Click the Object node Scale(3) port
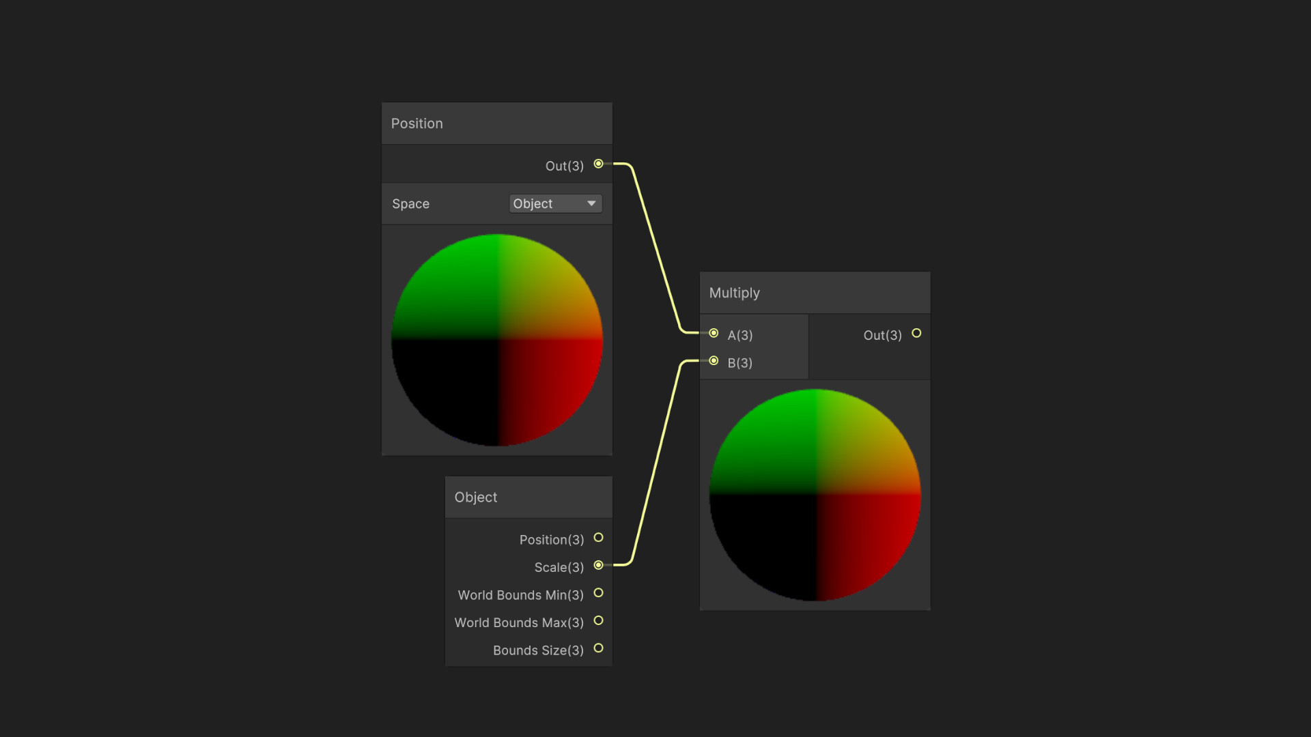 point(598,565)
